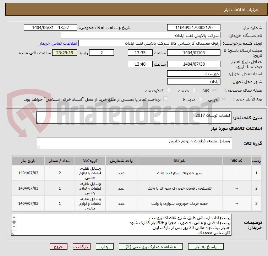Image resolution: width=268 pixels, height=256 pixels.
Task: Click the price validity date 1404/07/30 field
Action: point(194,64)
